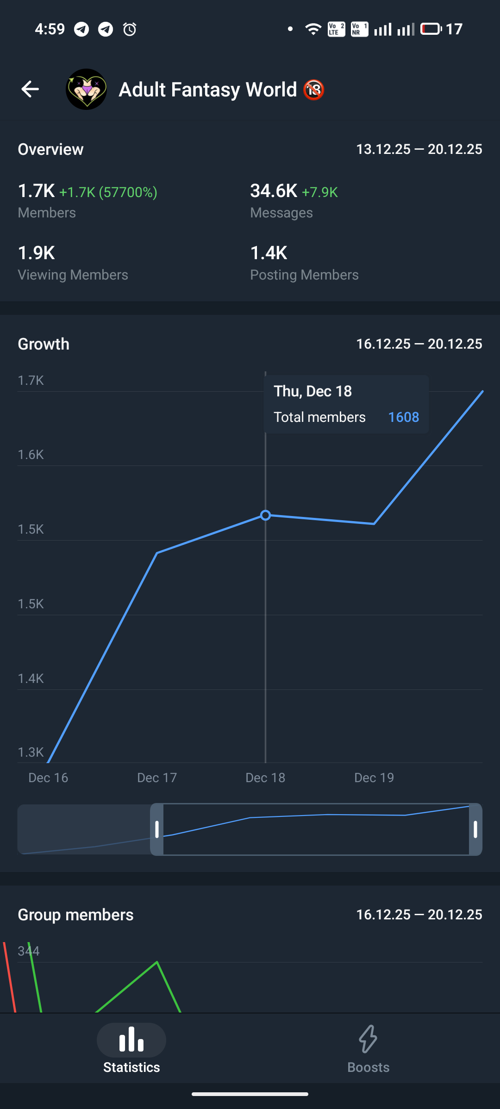This screenshot has width=500, height=1109.
Task: Switch to the Boosts tab
Action: tap(368, 1049)
